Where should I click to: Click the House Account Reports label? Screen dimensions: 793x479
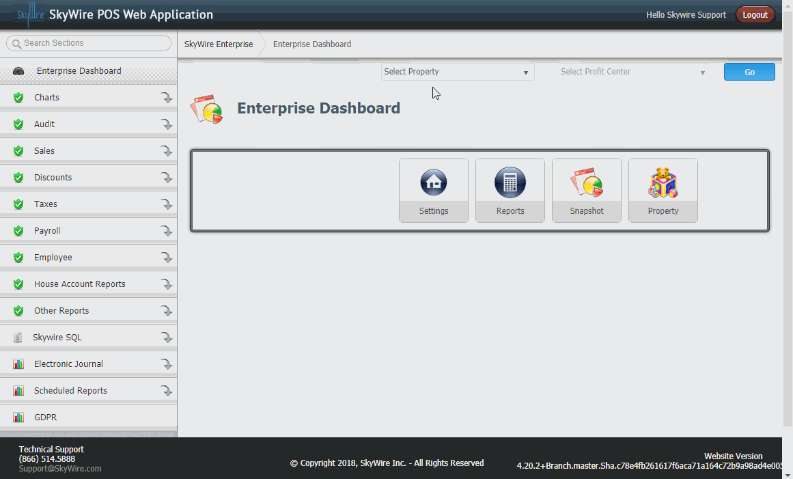(x=80, y=284)
